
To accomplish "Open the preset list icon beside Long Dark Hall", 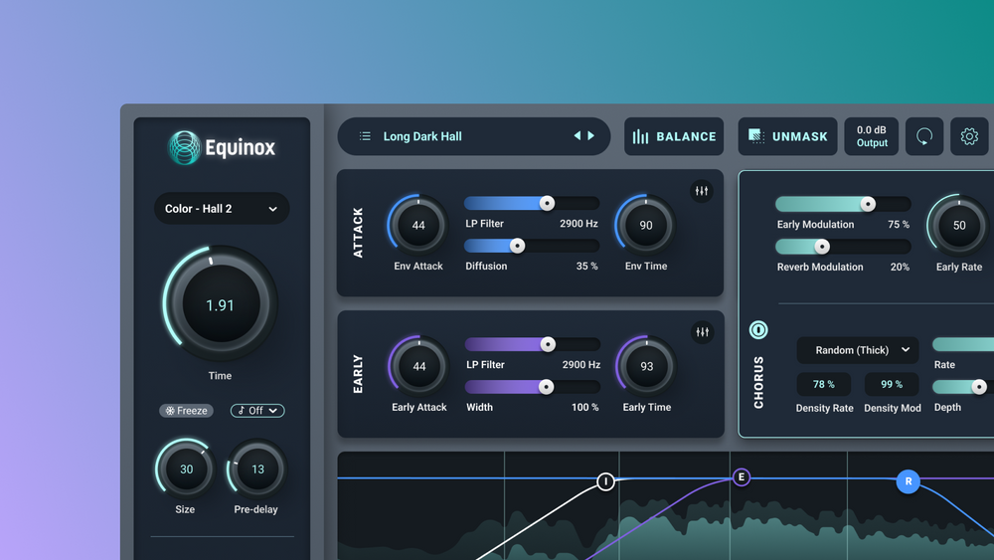I will (365, 136).
